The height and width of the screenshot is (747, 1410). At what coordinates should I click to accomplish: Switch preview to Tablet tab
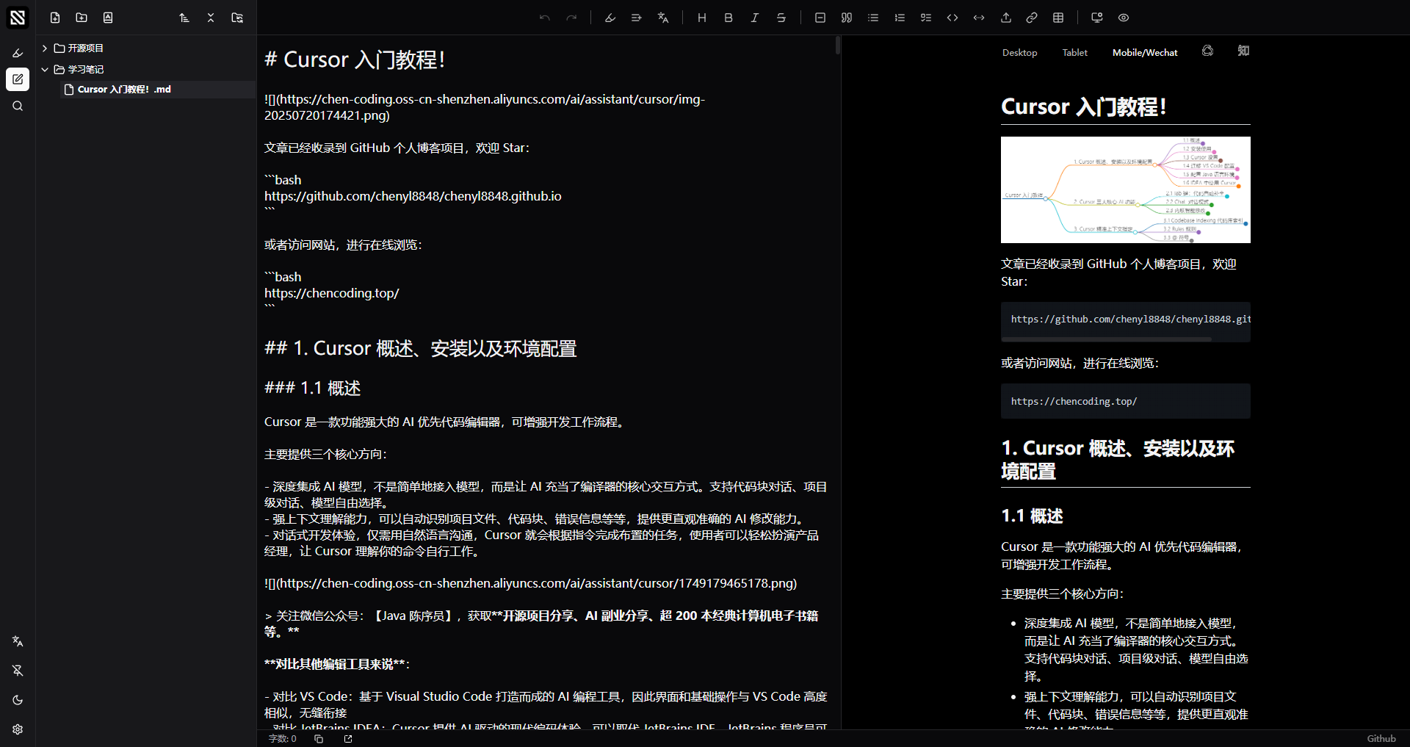[x=1074, y=53]
